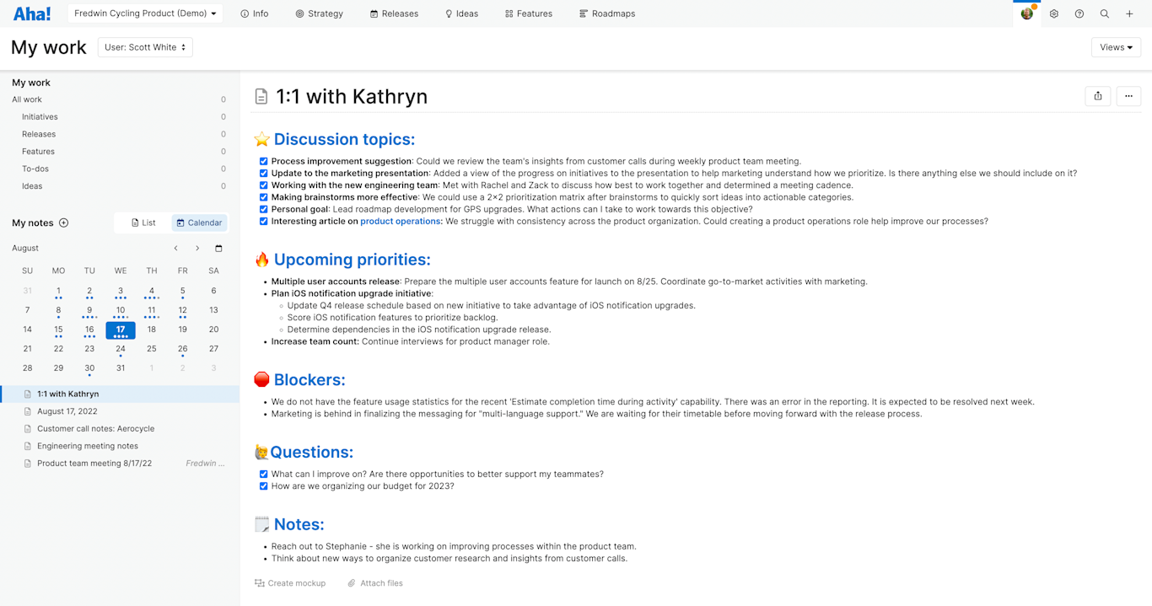Image resolution: width=1152 pixels, height=606 pixels.
Task: Toggle Update to the marketing presentation checkbox
Action: (x=264, y=174)
